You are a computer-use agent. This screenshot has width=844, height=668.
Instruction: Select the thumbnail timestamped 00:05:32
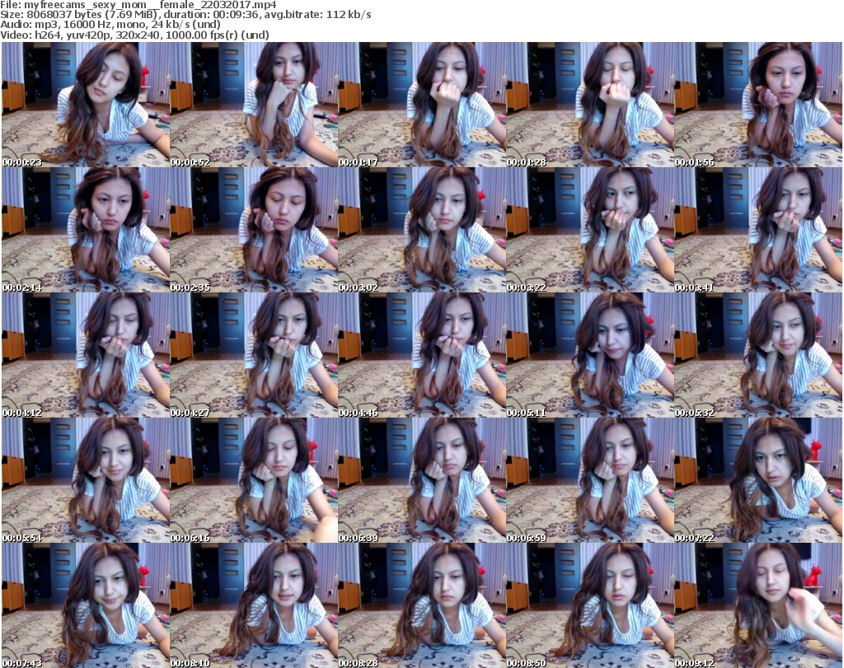pos(758,355)
